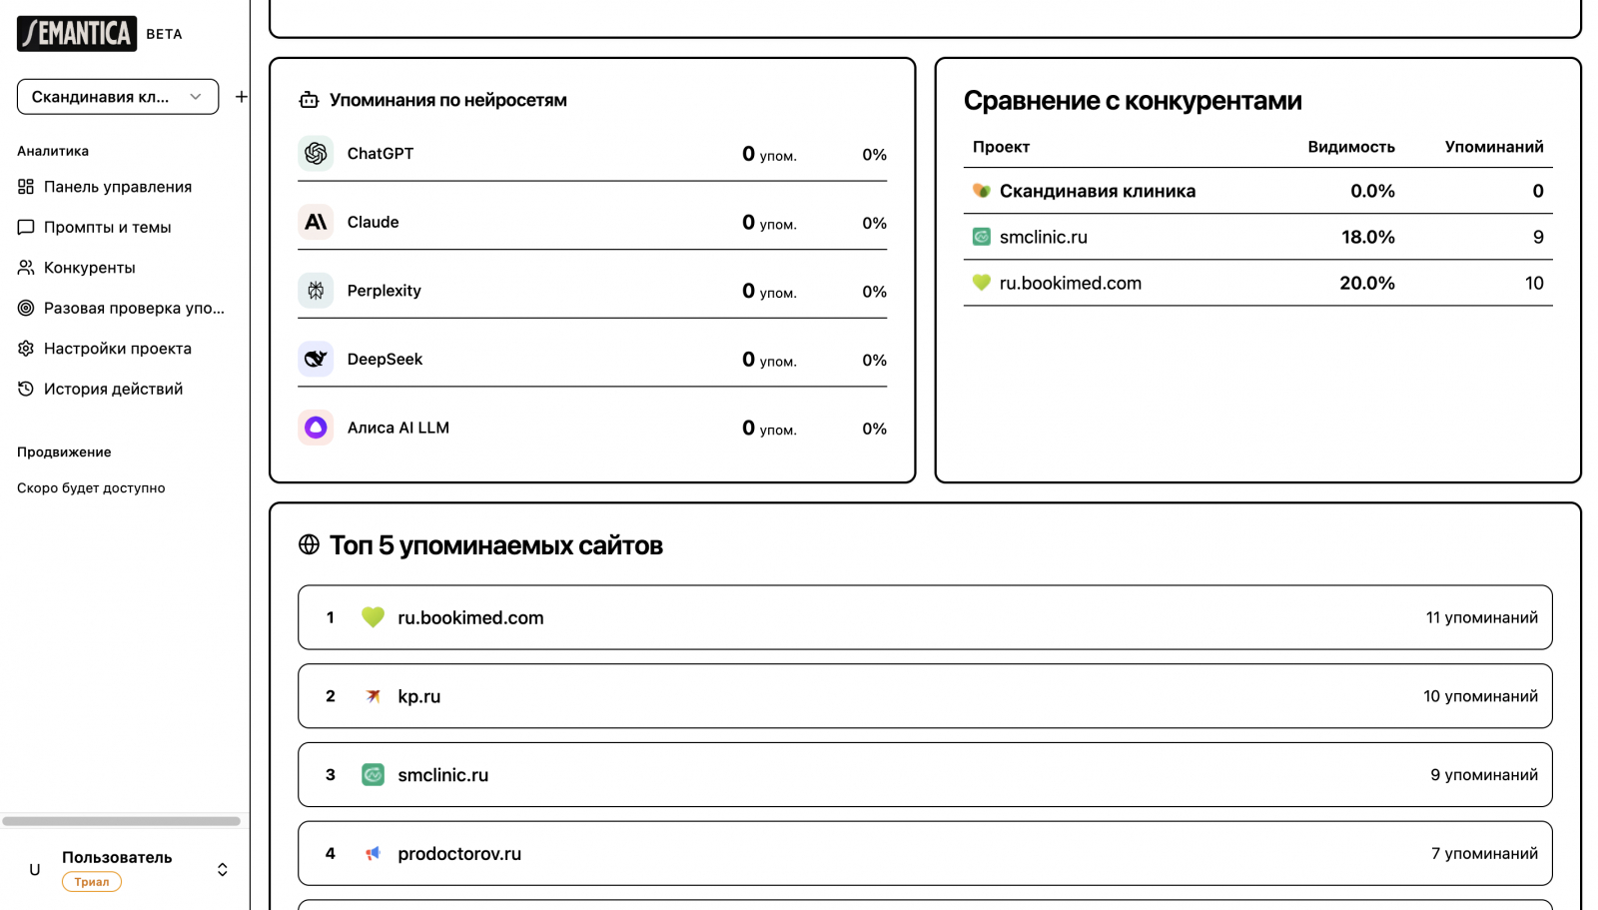
Task: Open the project selector dropdown
Action: [118, 97]
